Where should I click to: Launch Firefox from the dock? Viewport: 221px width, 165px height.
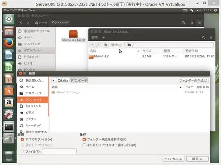click(x=9, y=43)
